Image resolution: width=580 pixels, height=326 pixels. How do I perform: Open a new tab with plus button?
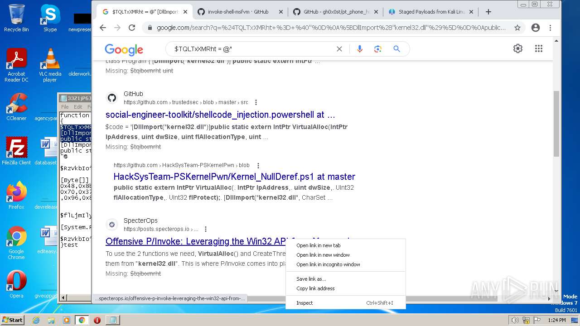(488, 12)
